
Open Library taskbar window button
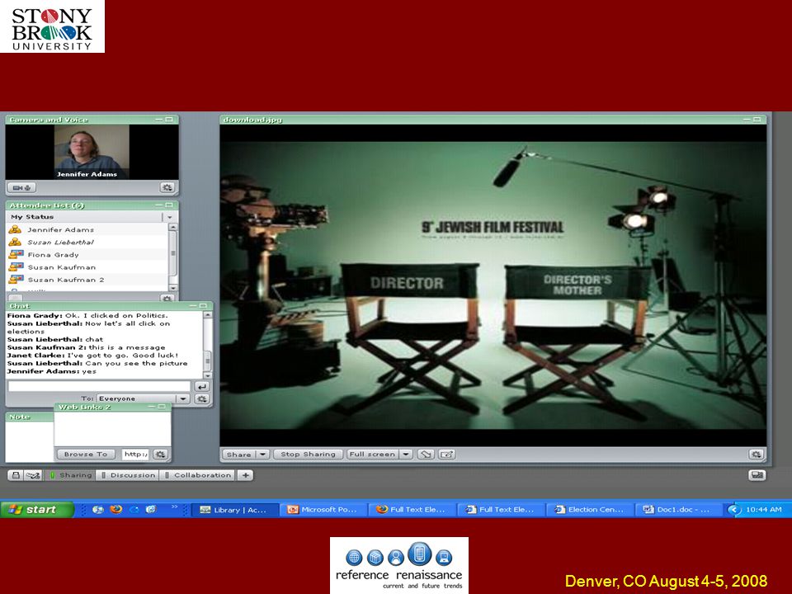(236, 510)
